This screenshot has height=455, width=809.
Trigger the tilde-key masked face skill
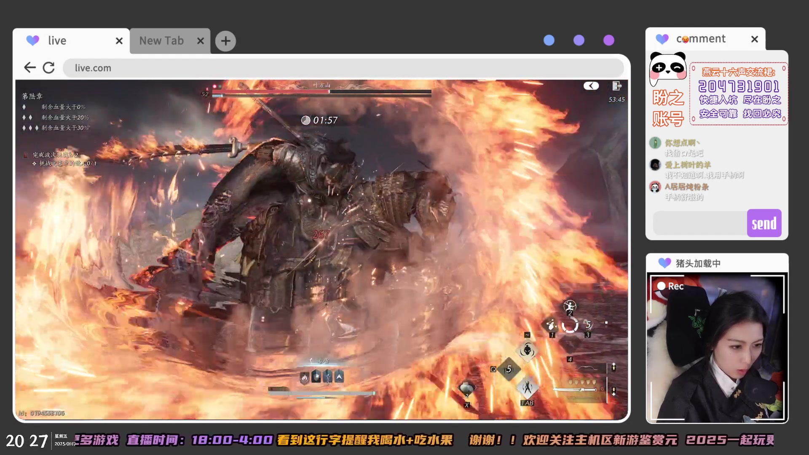(527, 350)
